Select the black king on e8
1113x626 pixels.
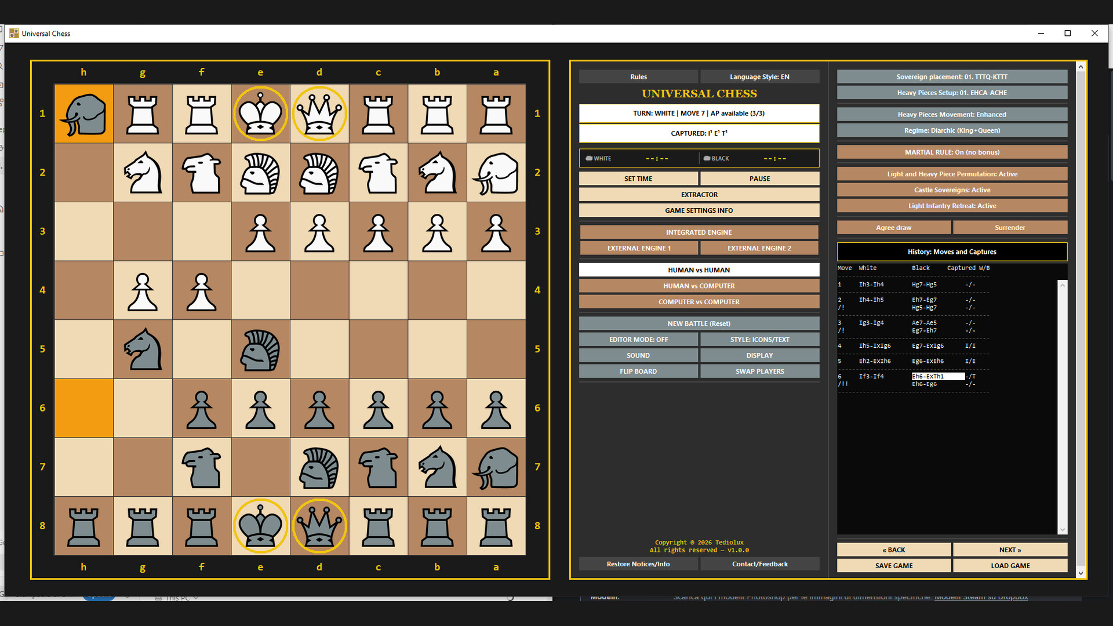pos(260,526)
